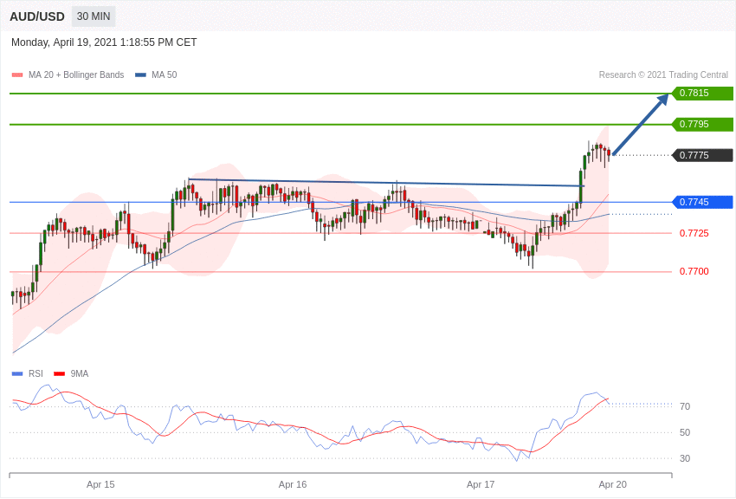This screenshot has height=499, width=736.
Task: Click 'Research © 2021 Trading Central' credit text
Action: coord(663,75)
